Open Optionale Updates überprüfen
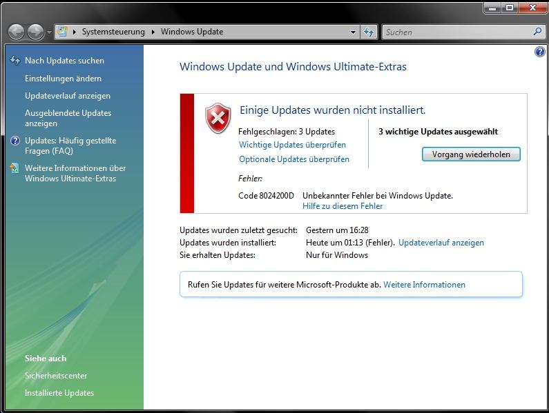This screenshot has height=413, width=549. pyautogui.click(x=294, y=159)
